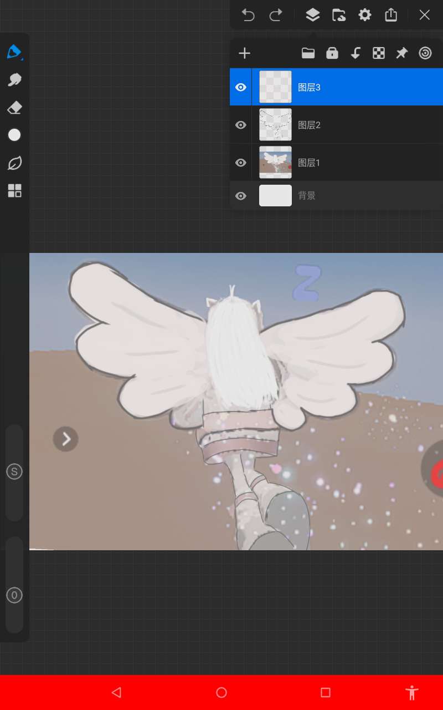Close the canvas with the X icon
Image resolution: width=443 pixels, height=710 pixels.
click(x=425, y=15)
